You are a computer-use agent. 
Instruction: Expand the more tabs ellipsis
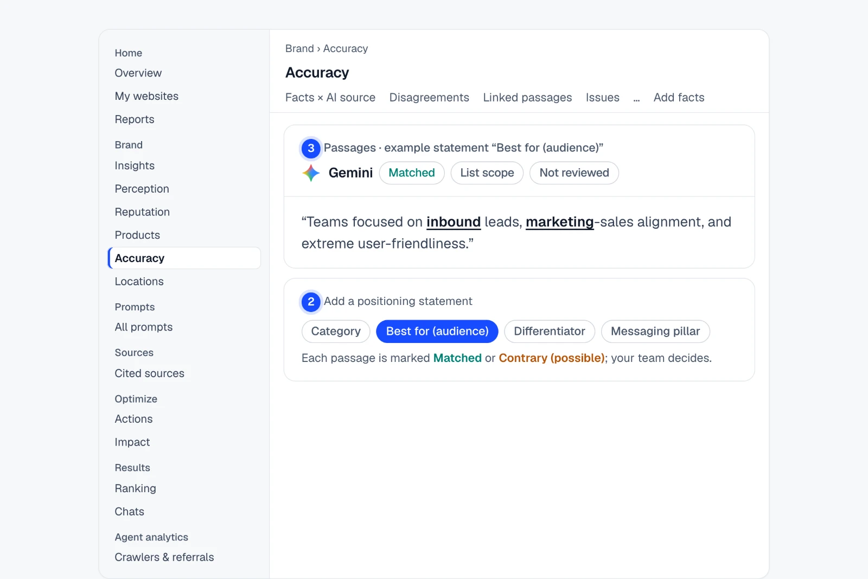[636, 99]
